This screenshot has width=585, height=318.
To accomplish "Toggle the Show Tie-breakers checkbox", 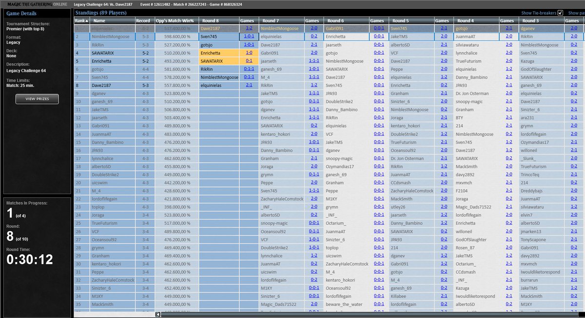I will (560, 13).
